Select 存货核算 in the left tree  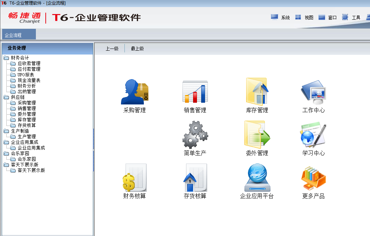(27, 125)
